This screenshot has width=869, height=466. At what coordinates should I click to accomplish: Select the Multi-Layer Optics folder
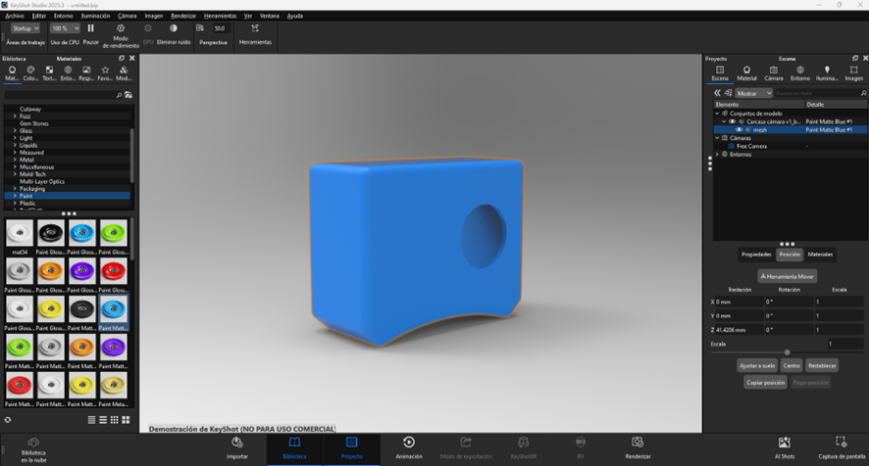click(x=42, y=181)
